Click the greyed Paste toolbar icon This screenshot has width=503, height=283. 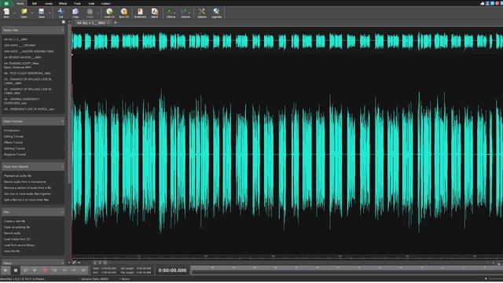pyautogui.click(x=90, y=13)
